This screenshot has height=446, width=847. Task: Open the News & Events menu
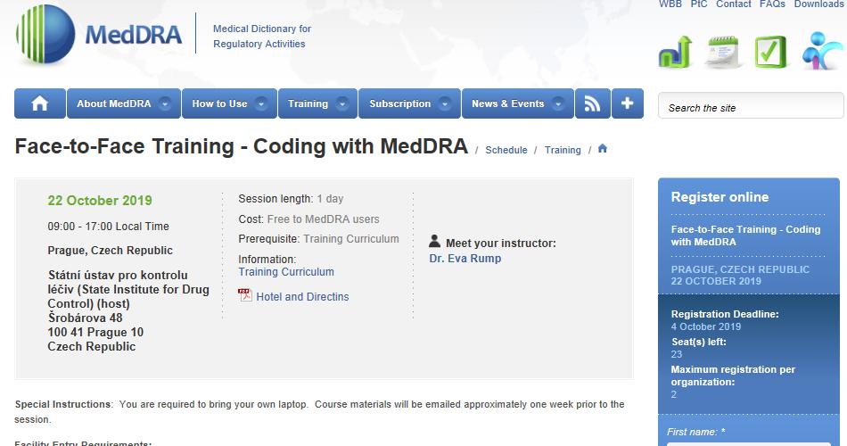point(518,103)
